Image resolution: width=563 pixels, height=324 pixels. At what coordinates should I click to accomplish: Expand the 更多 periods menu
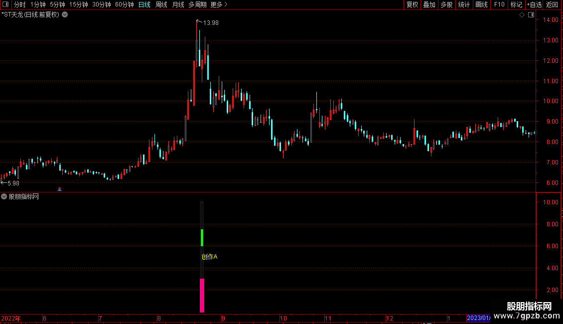(x=219, y=4)
